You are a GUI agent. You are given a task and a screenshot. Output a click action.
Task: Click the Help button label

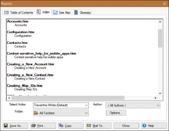pyautogui.click(x=151, y=126)
